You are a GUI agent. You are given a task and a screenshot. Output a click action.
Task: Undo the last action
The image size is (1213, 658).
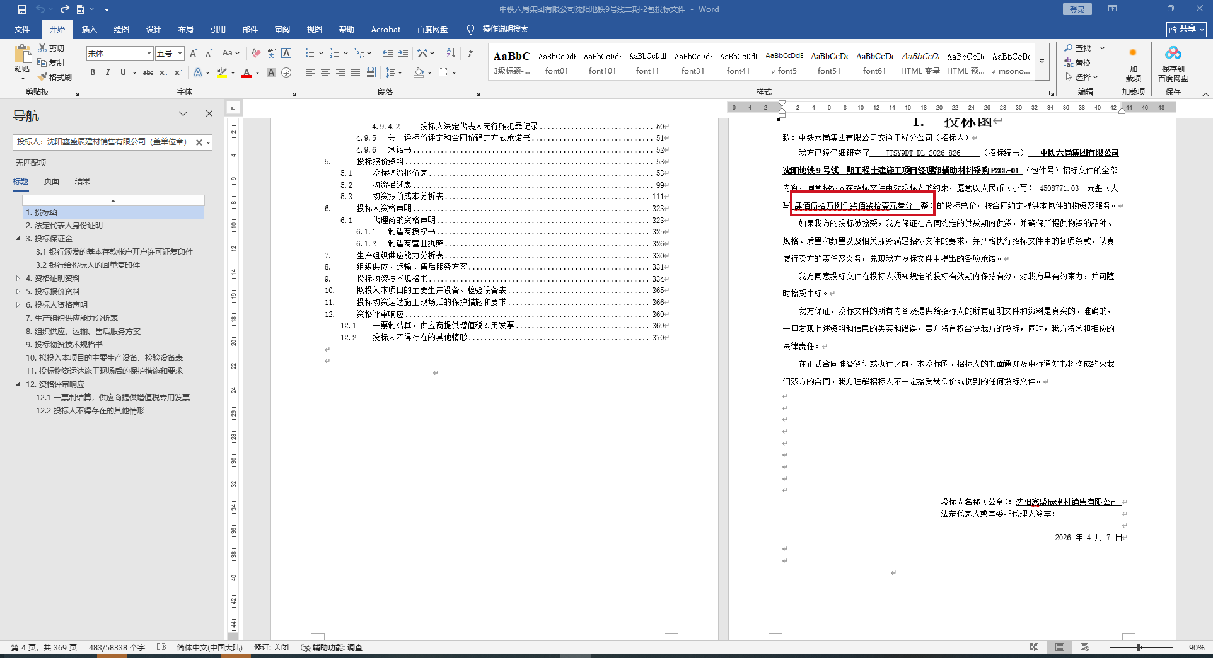(x=40, y=9)
